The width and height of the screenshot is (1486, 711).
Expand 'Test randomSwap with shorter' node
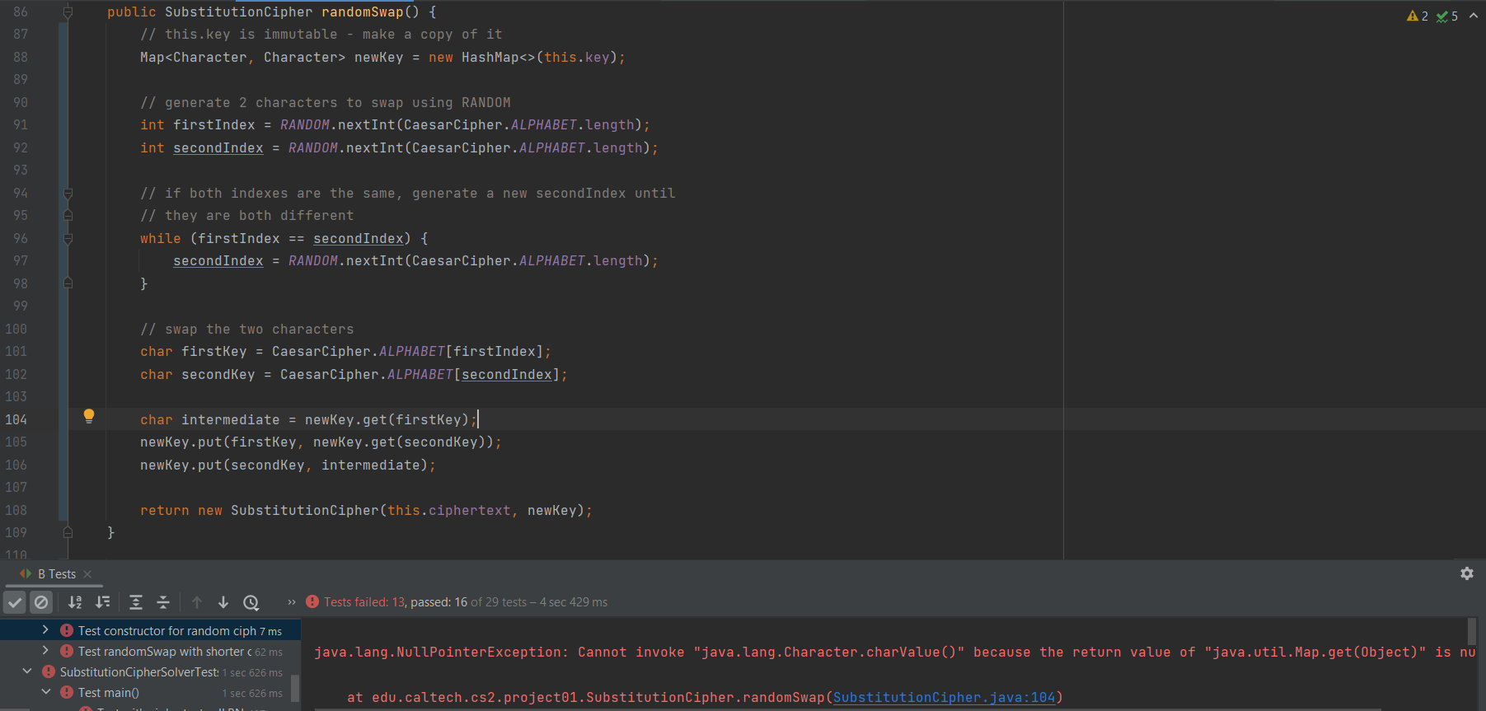pyautogui.click(x=45, y=651)
